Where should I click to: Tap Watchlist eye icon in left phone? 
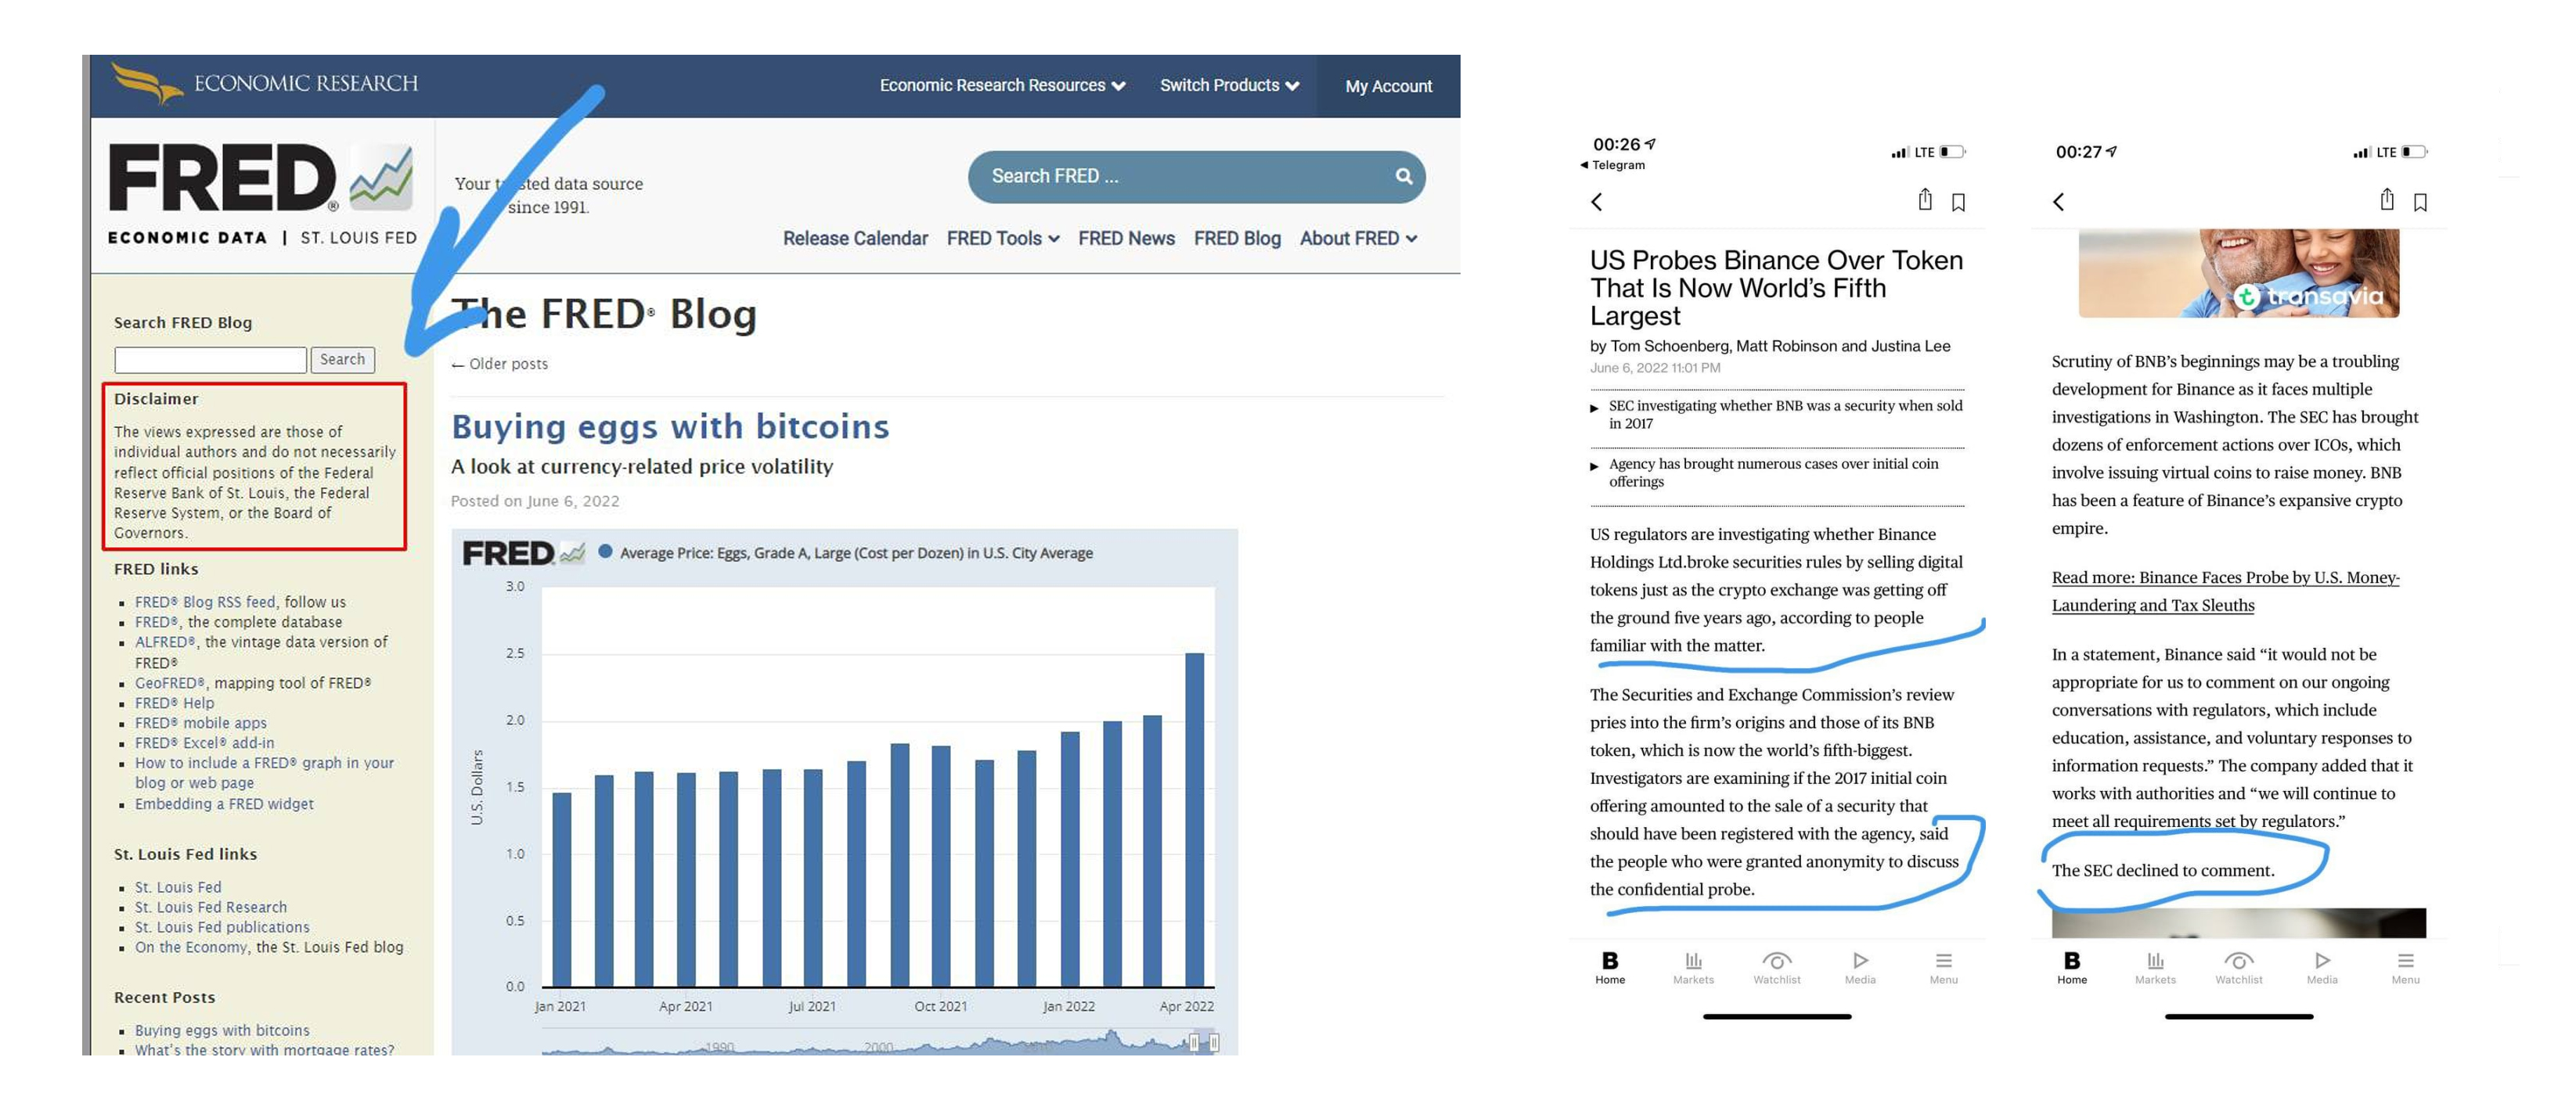tap(1777, 967)
